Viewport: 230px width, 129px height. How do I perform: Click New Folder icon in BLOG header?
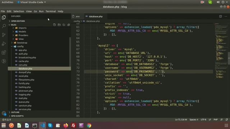point(59,25)
